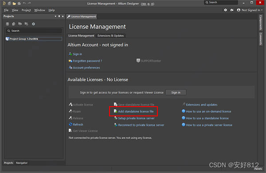Click Forgotten password link
This screenshot has width=266, height=173.
coord(87,61)
